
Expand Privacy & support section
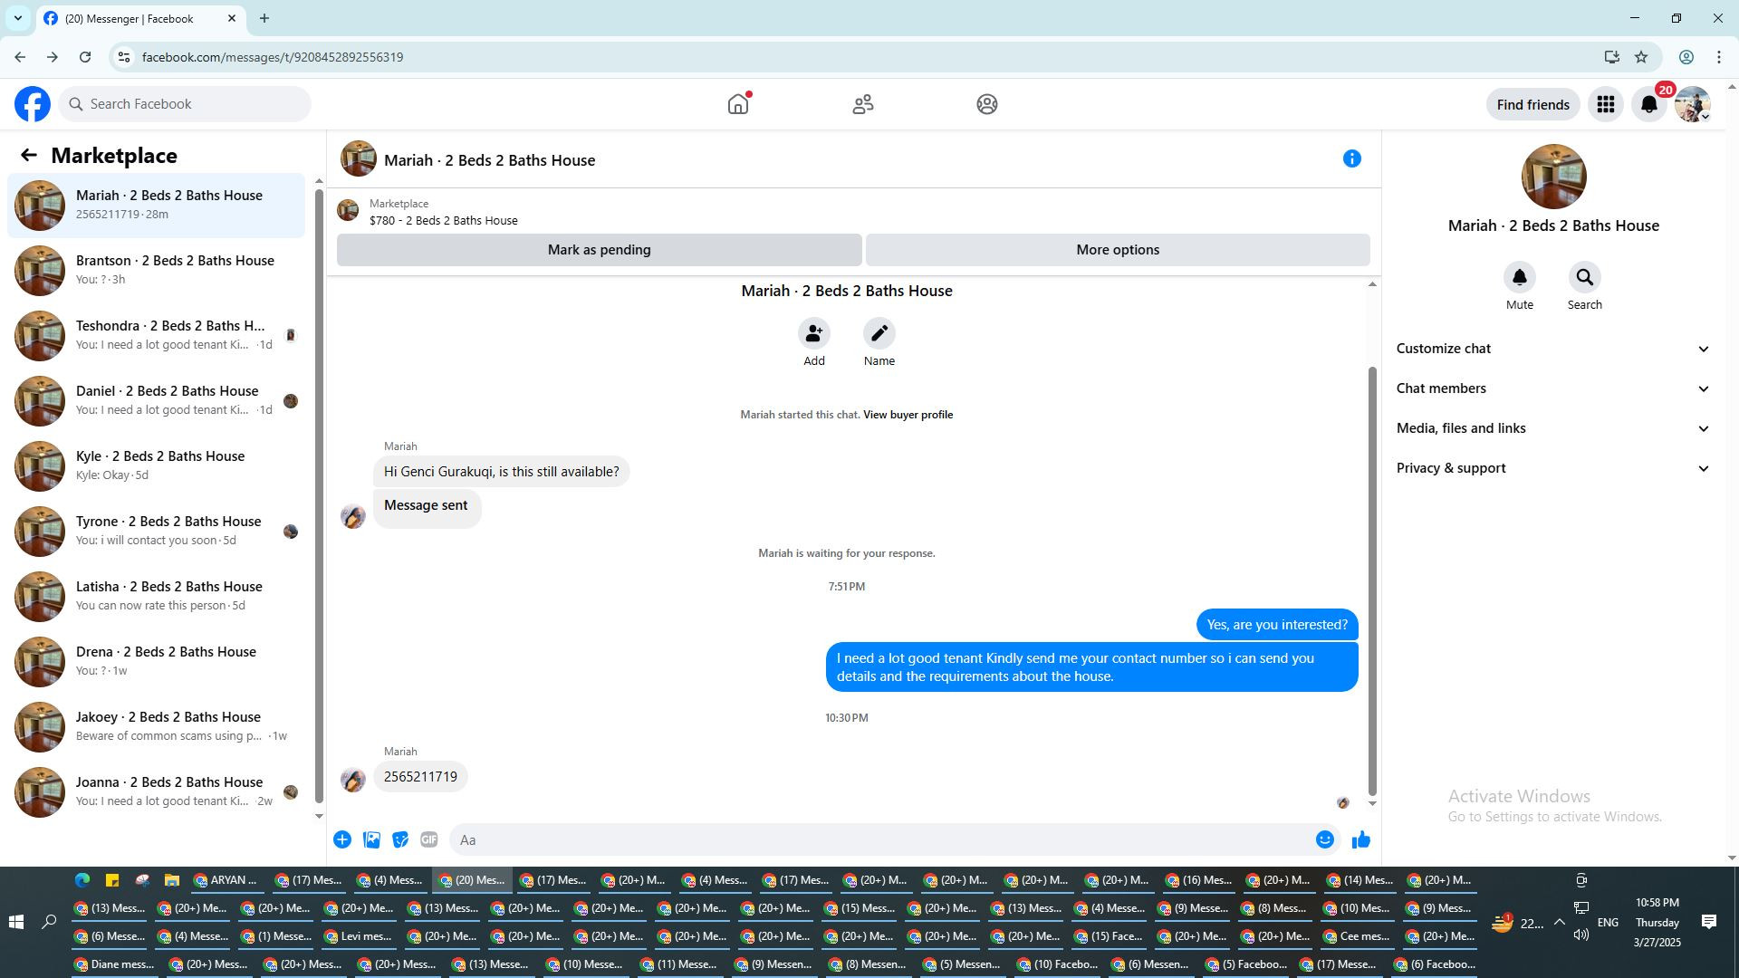(x=1553, y=468)
